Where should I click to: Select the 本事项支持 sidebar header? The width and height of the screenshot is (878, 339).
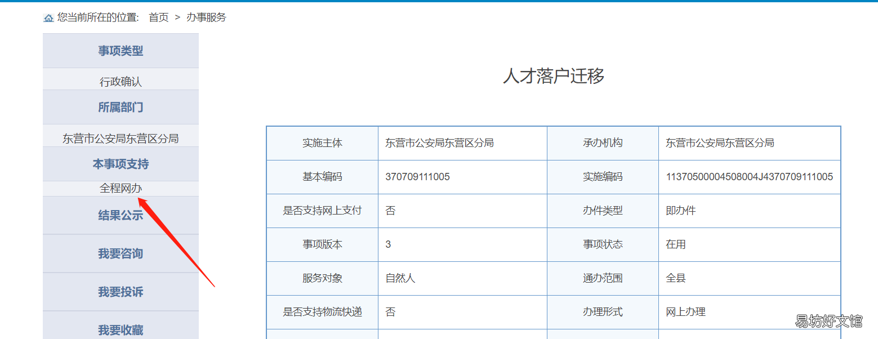point(121,164)
